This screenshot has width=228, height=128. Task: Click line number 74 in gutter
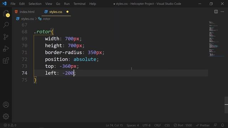[25, 73]
